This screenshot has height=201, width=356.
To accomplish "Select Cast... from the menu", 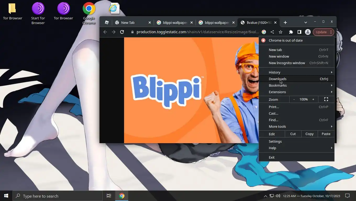I will pos(297,113).
